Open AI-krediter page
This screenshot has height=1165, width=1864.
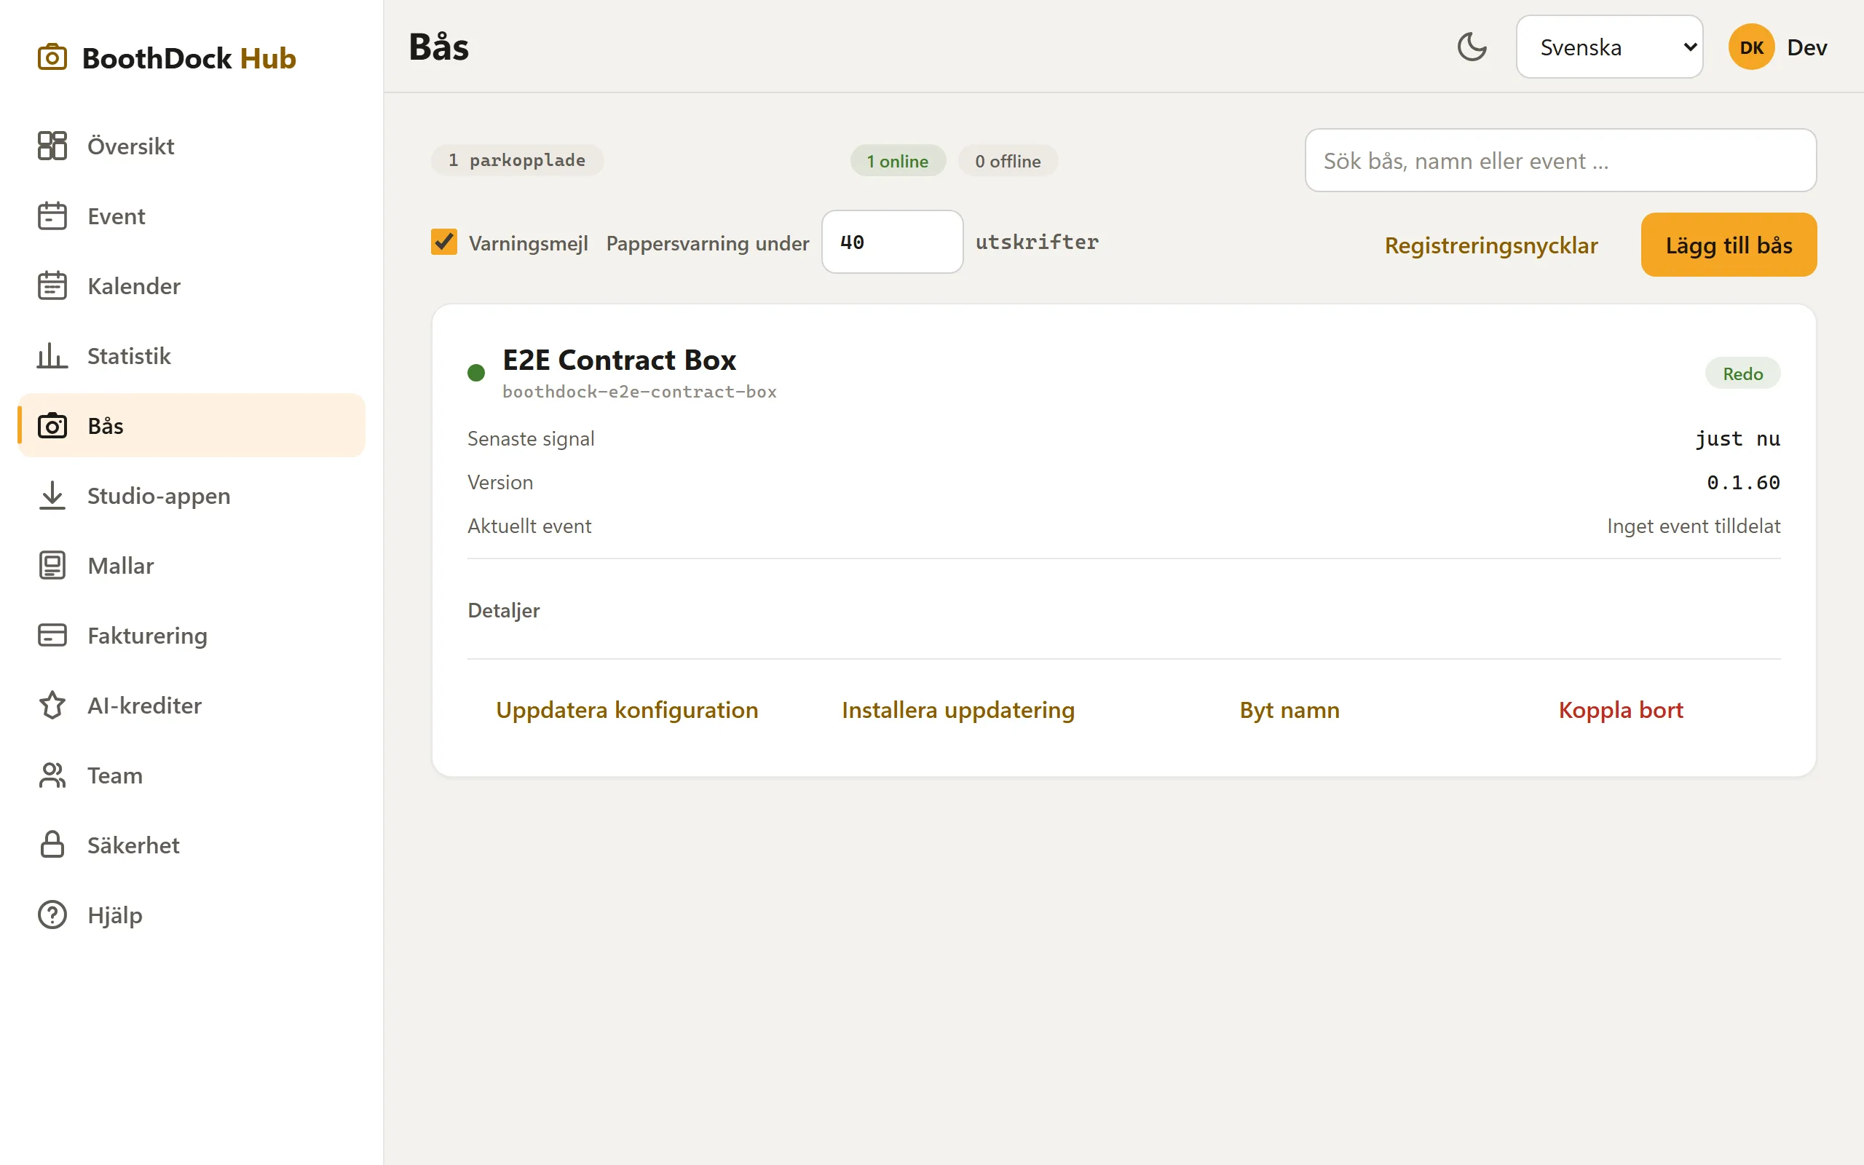coord(191,705)
